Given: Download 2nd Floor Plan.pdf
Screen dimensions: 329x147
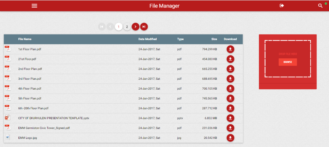Looking at the screenshot, I should click(230, 69).
